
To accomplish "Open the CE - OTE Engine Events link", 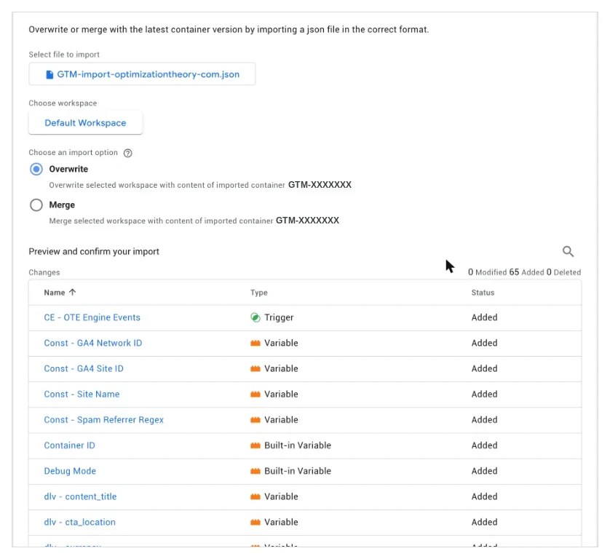I will tap(92, 317).
